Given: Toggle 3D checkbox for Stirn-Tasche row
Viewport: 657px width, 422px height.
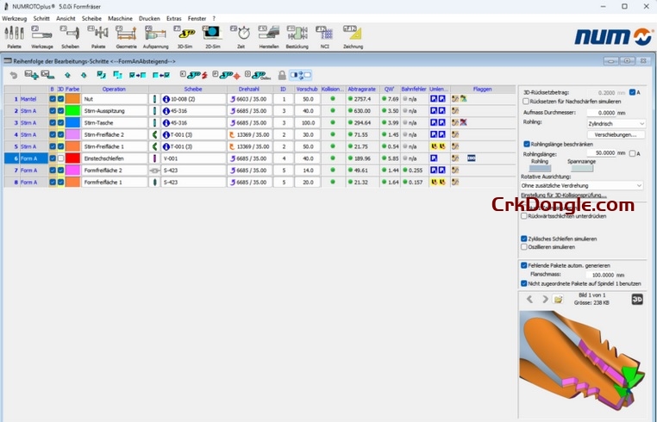Looking at the screenshot, I should coord(60,122).
